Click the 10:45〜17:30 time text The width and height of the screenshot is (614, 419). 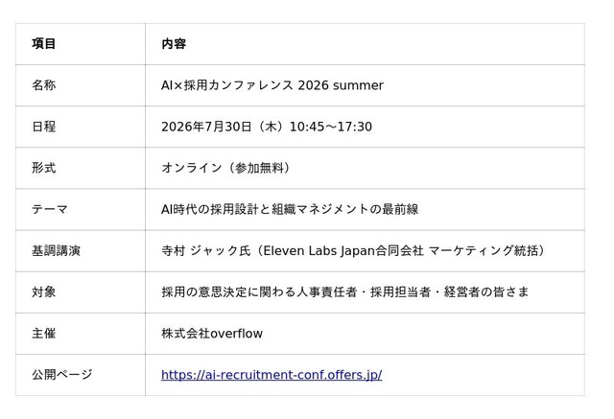click(331, 127)
